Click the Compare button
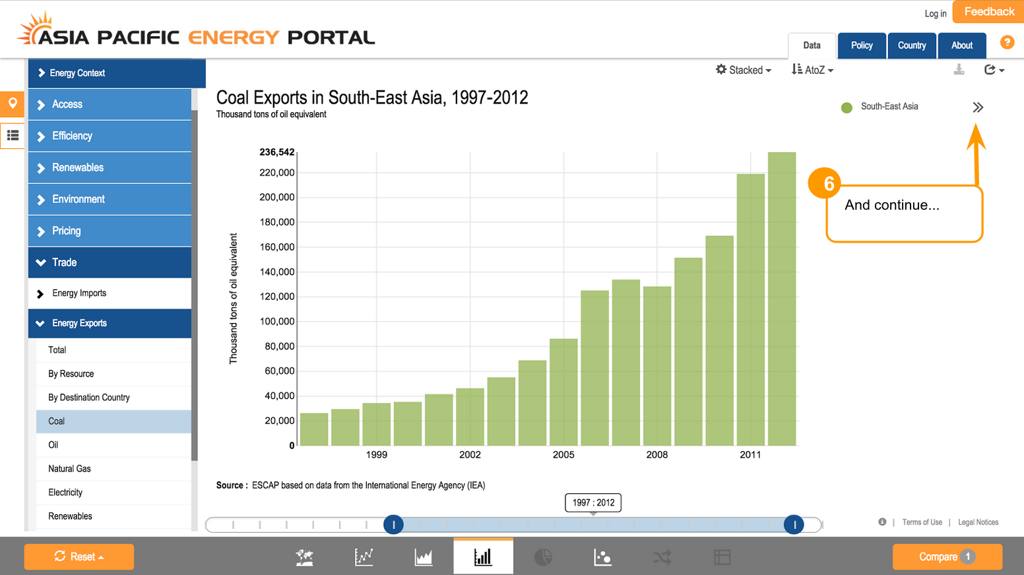This screenshot has height=575, width=1024. 947,557
